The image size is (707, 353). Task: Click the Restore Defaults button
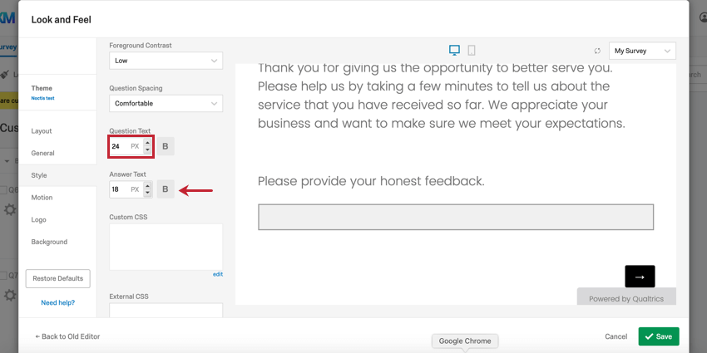(57, 278)
